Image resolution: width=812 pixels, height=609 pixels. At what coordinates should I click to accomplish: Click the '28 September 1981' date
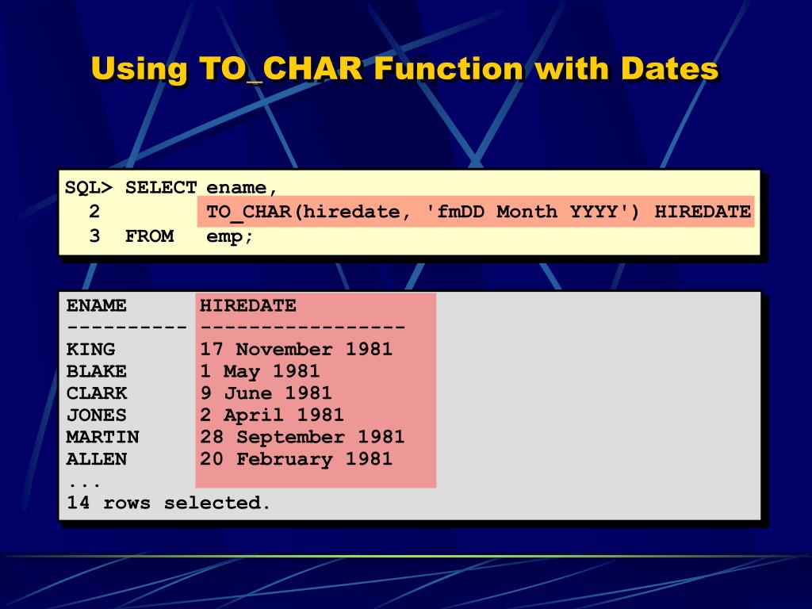click(302, 437)
